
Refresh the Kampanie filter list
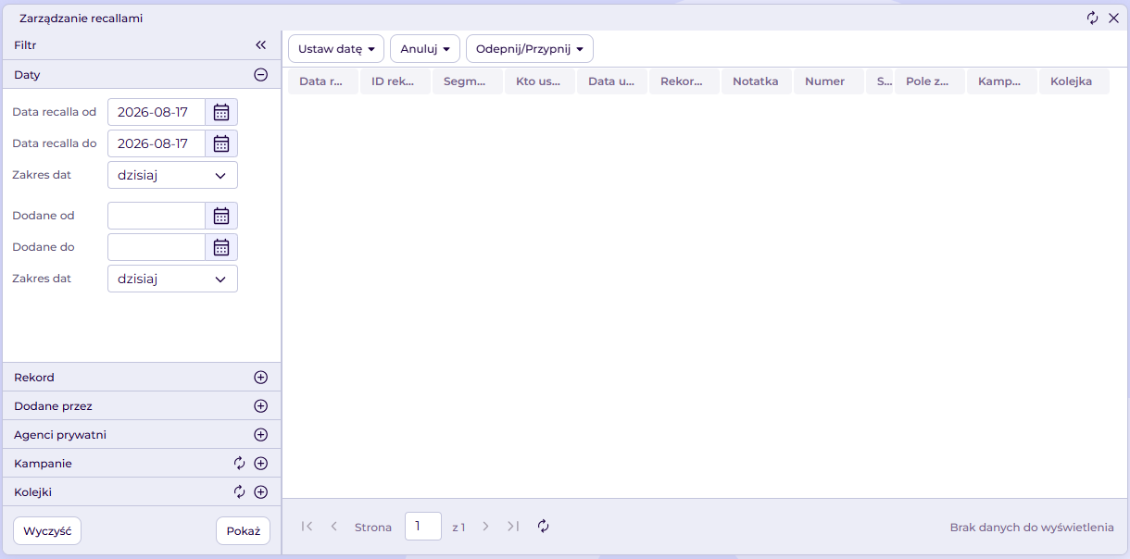(239, 463)
